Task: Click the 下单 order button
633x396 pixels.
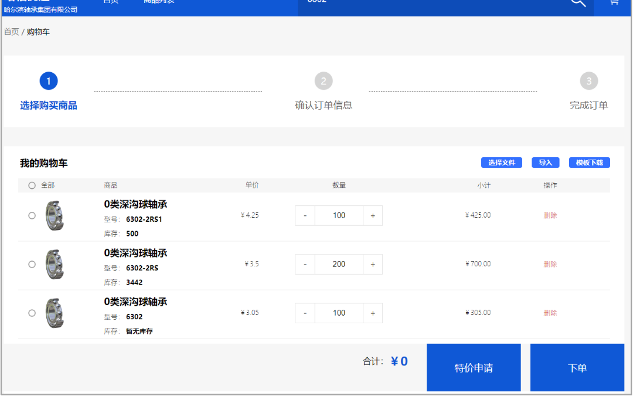Action: point(577,367)
